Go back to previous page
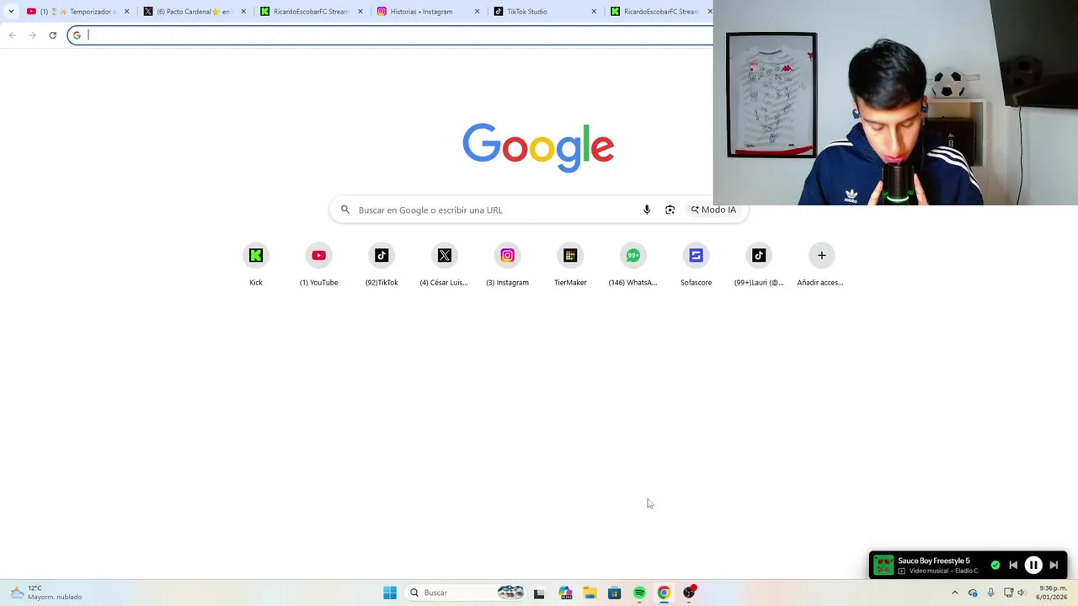Image resolution: width=1078 pixels, height=606 pixels. click(12, 35)
